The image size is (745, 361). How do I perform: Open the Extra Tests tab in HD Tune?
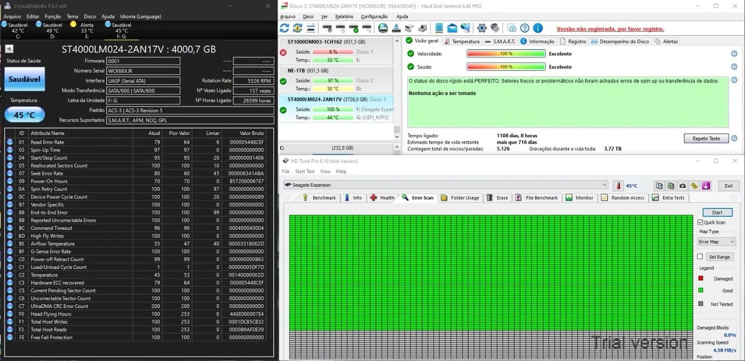[x=669, y=198]
